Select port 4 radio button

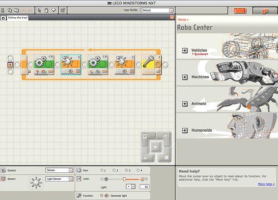[x=138, y=170]
